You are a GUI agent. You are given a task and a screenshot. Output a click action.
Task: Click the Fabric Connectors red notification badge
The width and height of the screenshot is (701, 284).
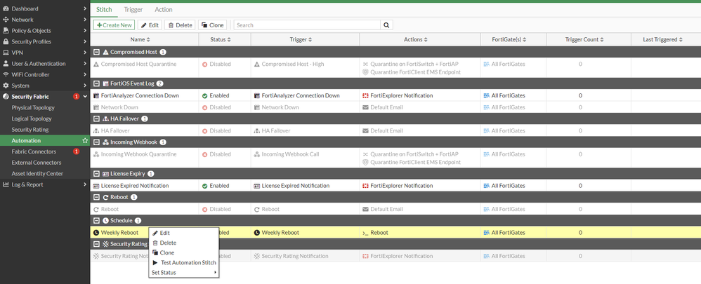(x=76, y=152)
